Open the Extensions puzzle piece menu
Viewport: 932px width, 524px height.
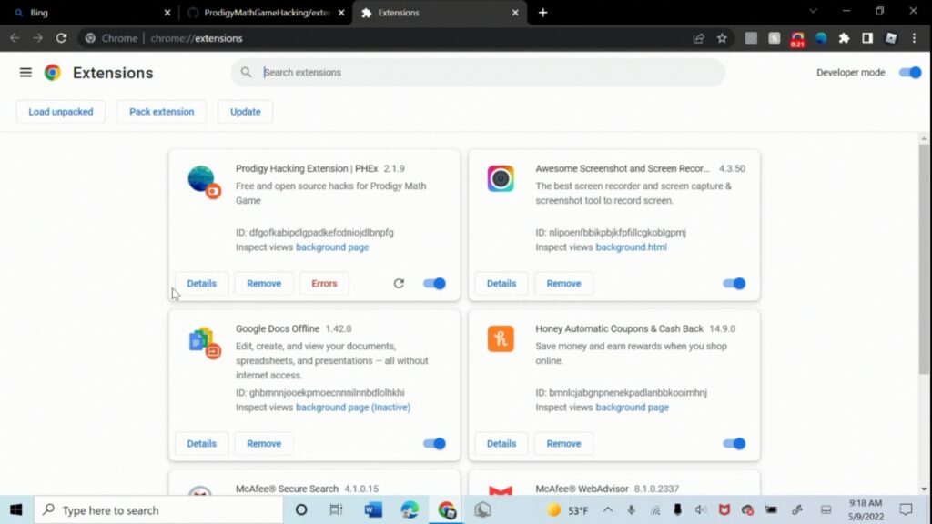tap(844, 38)
